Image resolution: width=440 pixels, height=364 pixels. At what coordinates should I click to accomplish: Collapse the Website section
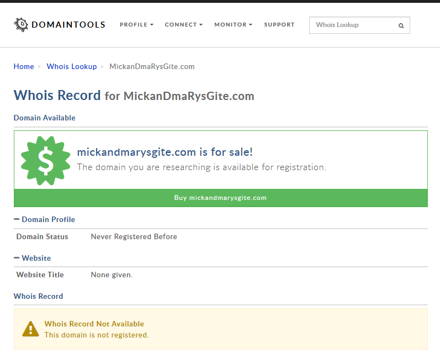pyautogui.click(x=32, y=258)
